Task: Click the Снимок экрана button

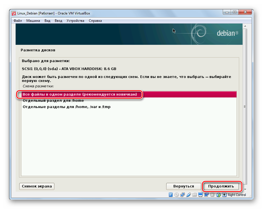Action: click(x=37, y=186)
